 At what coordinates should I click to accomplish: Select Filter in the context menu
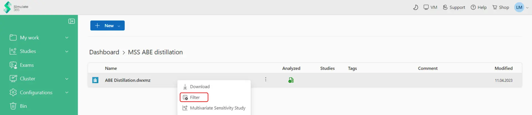194,97
